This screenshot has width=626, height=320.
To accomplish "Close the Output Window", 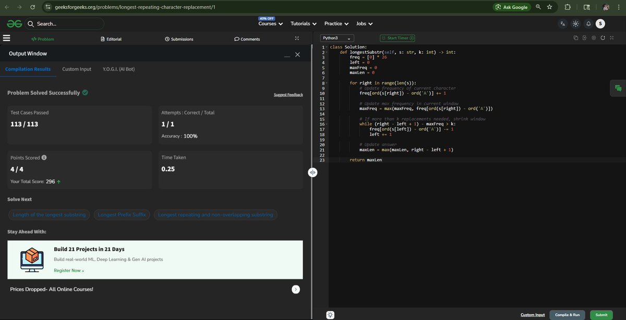I will [297, 54].
